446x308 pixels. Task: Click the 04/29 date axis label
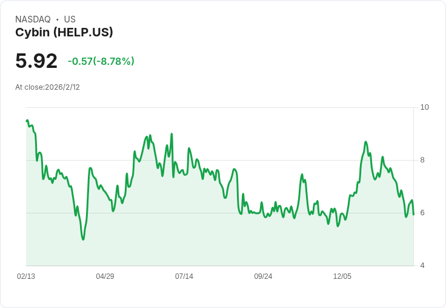pos(105,276)
